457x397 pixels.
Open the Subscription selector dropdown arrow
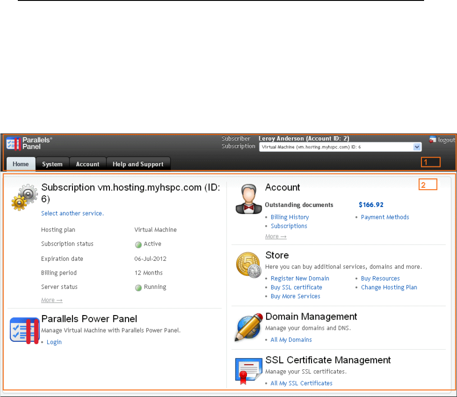[x=417, y=147]
